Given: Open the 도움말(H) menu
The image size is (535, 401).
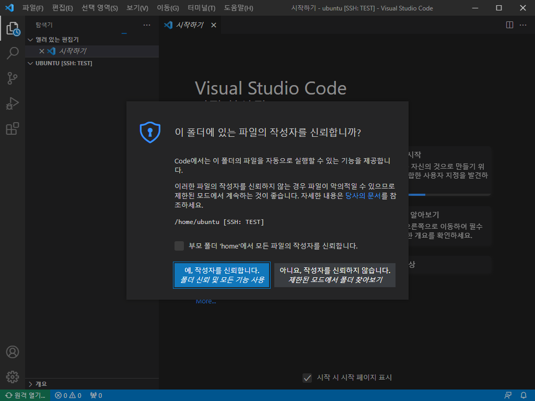Looking at the screenshot, I should pyautogui.click(x=238, y=8).
